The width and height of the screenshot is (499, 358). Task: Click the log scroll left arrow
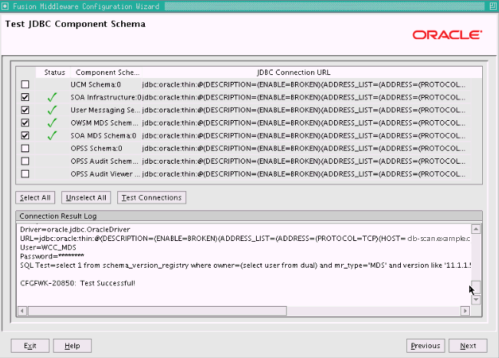[x=22, y=311]
